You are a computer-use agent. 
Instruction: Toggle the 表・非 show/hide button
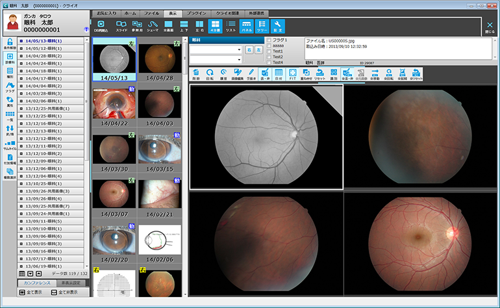(x=265, y=74)
